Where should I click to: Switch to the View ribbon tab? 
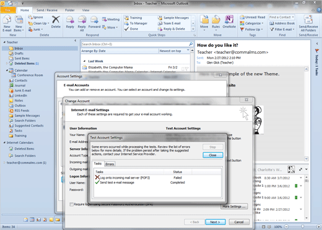point(85,10)
